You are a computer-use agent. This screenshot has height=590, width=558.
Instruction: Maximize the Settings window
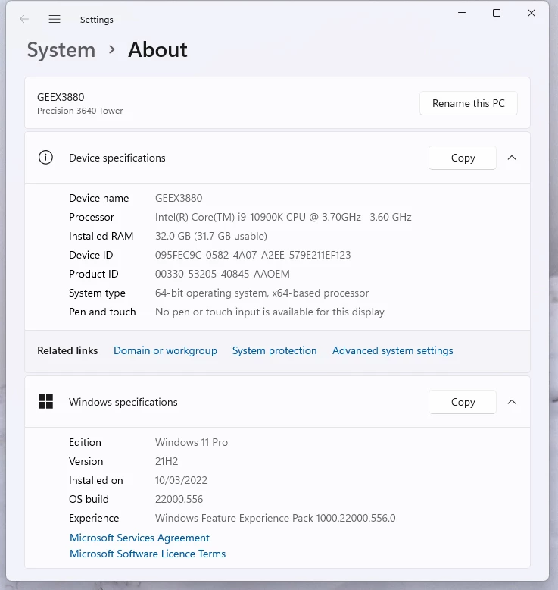click(x=497, y=13)
